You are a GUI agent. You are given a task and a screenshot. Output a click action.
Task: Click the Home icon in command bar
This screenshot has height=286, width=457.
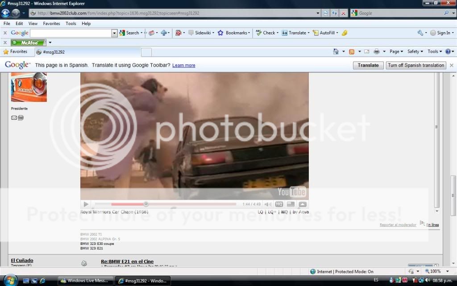pos(336,51)
